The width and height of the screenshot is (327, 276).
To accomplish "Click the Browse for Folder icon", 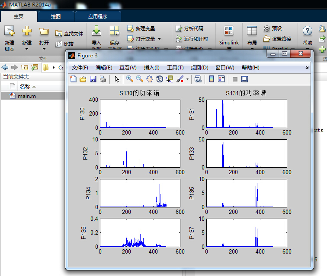I will tap(35, 67).
